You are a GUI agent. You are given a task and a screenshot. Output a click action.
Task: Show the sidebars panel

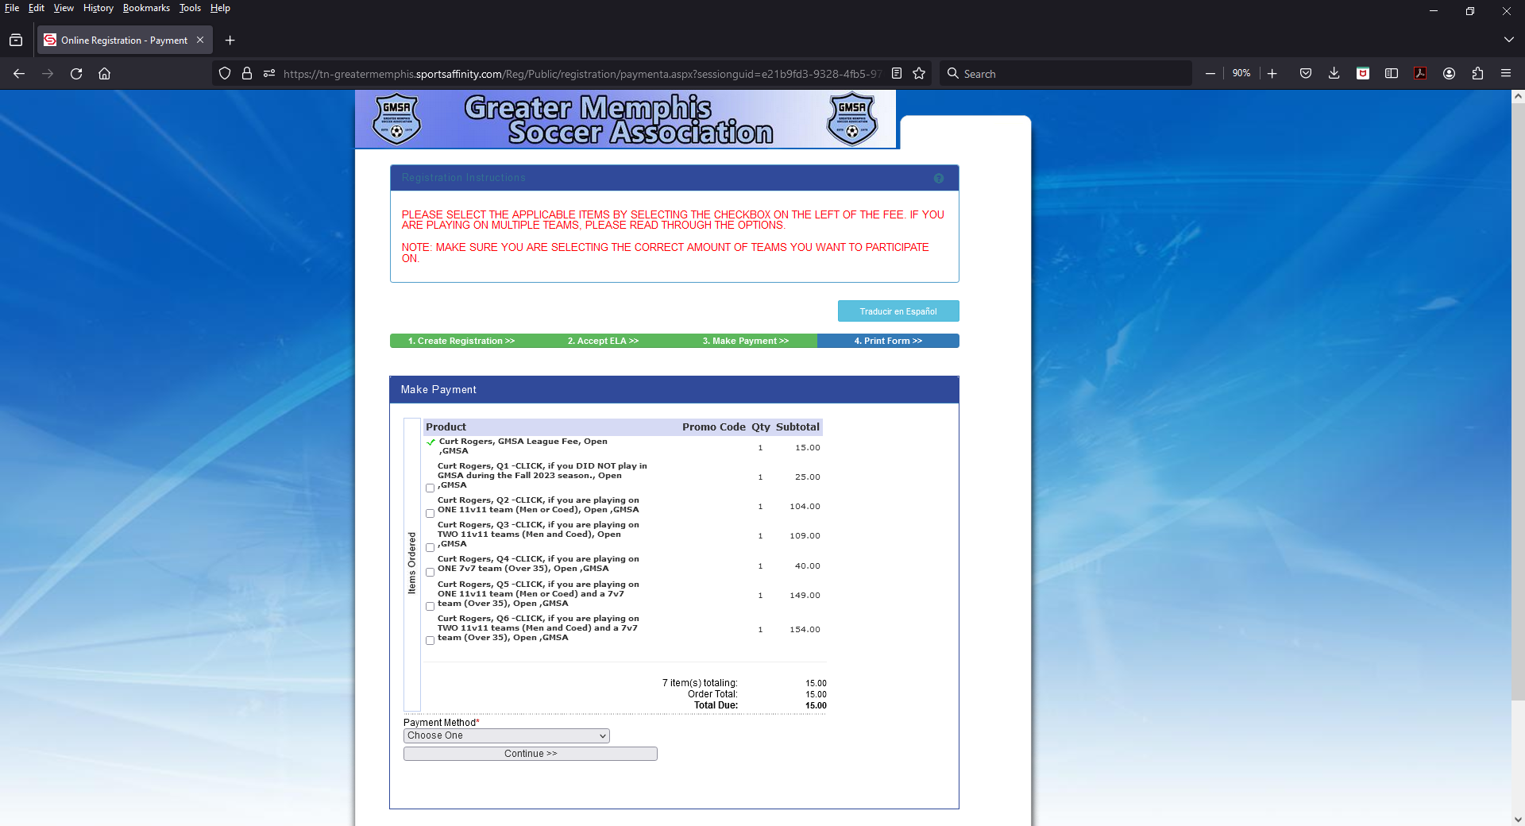point(1392,74)
